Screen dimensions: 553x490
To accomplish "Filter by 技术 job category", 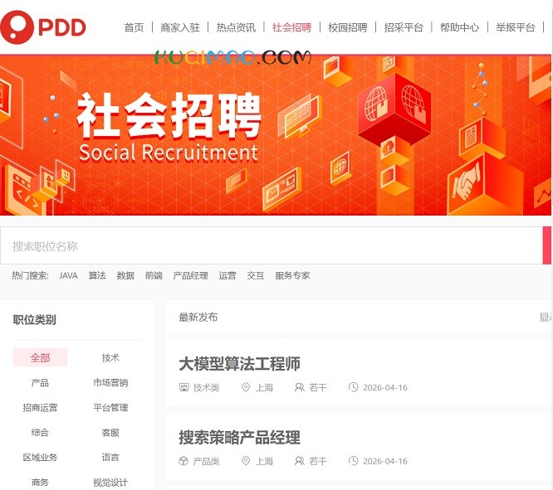I will pos(110,358).
